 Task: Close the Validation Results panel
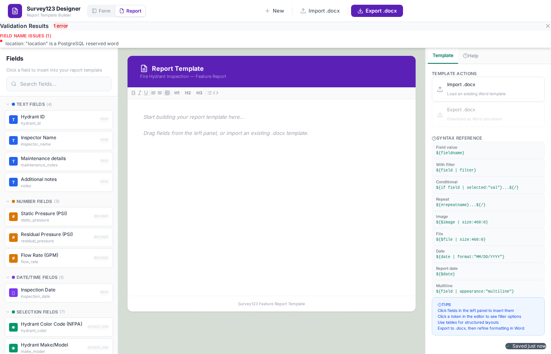coord(547,26)
